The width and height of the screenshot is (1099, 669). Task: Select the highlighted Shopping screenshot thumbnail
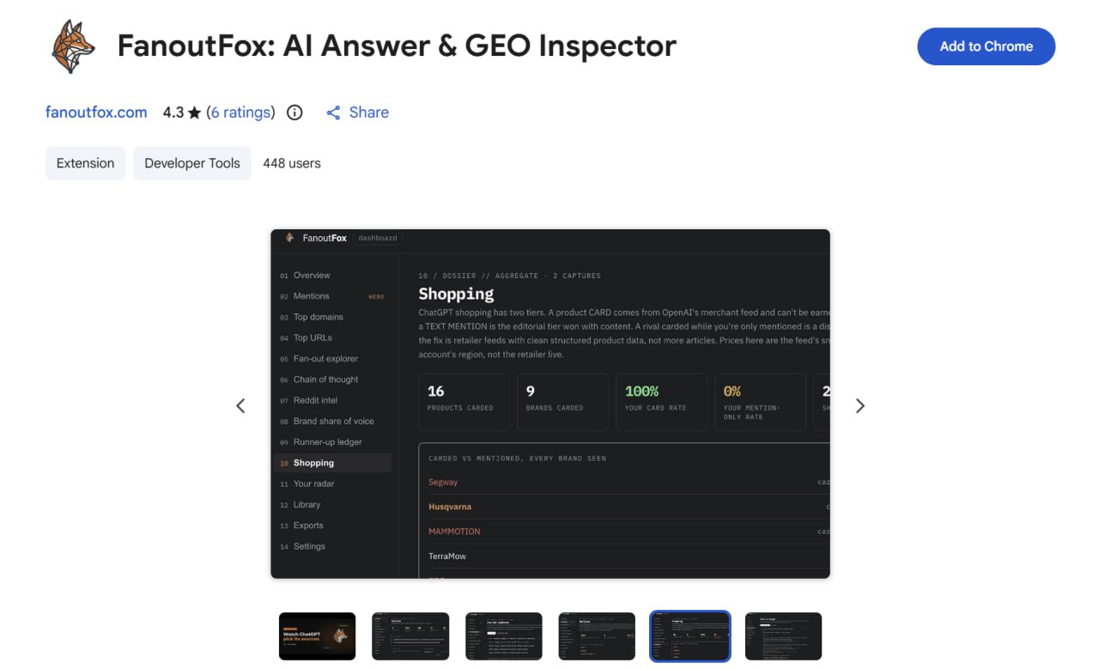[x=690, y=636]
